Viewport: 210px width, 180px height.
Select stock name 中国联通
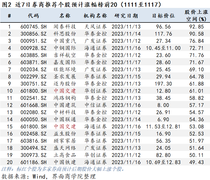coord(65,119)
